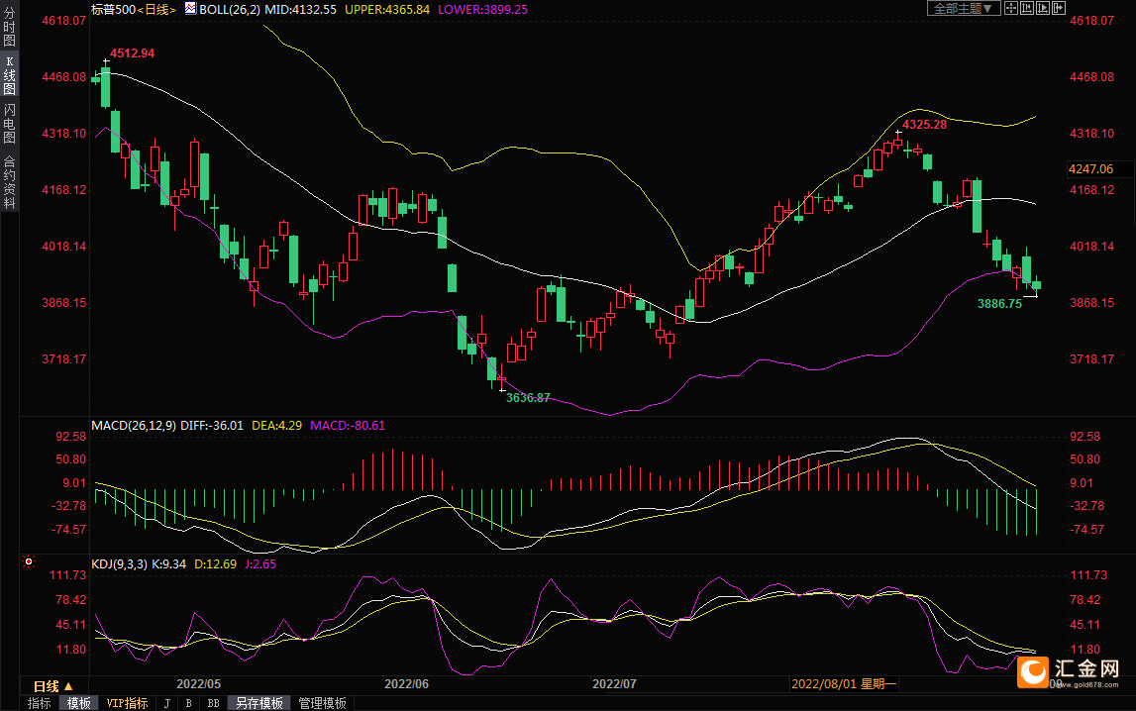The width and height of the screenshot is (1136, 711).
Task: Click the 标普500 instrument name
Action: pyautogui.click(x=113, y=10)
